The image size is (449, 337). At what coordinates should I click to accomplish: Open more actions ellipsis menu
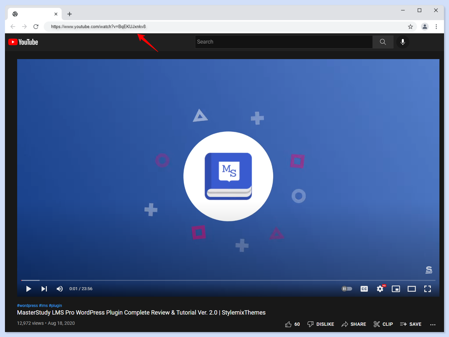coord(433,324)
